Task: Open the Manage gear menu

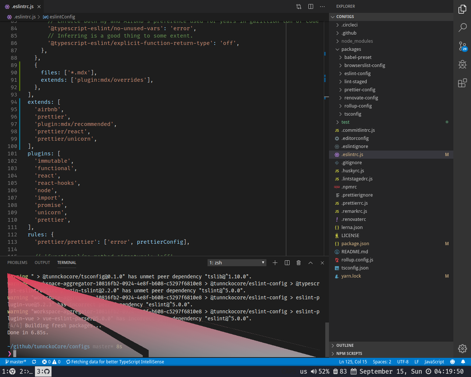Action: pos(463,349)
